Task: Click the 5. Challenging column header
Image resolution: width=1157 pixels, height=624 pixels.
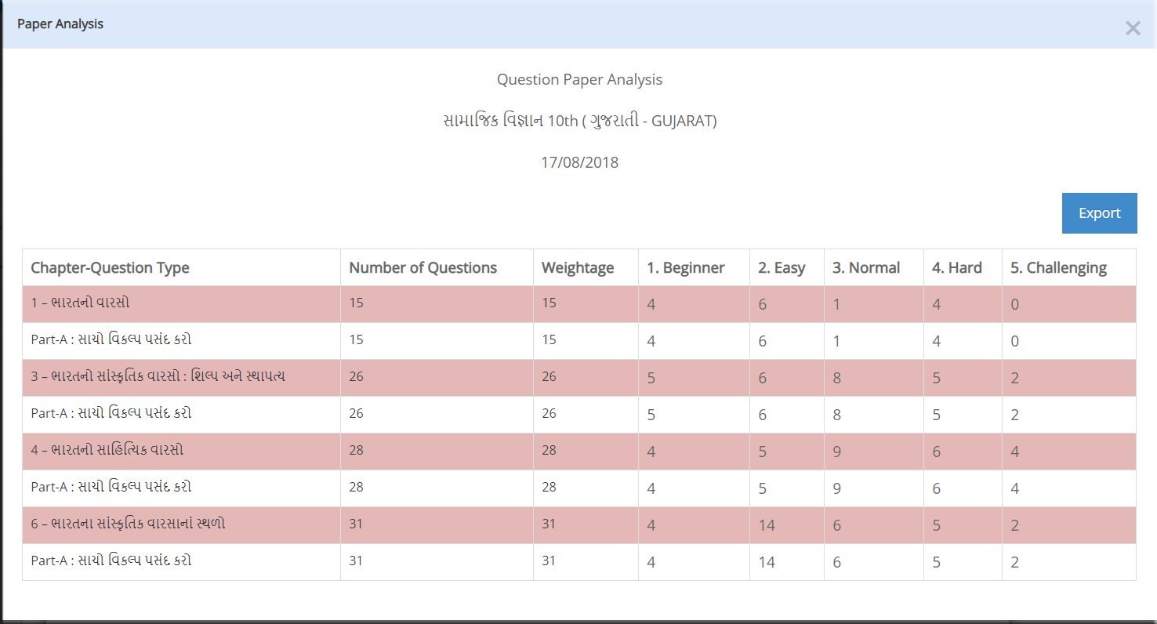Action: click(x=1058, y=268)
